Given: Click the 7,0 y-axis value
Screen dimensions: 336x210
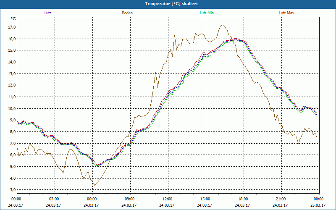Looking at the screenshot, I should click(13, 143).
